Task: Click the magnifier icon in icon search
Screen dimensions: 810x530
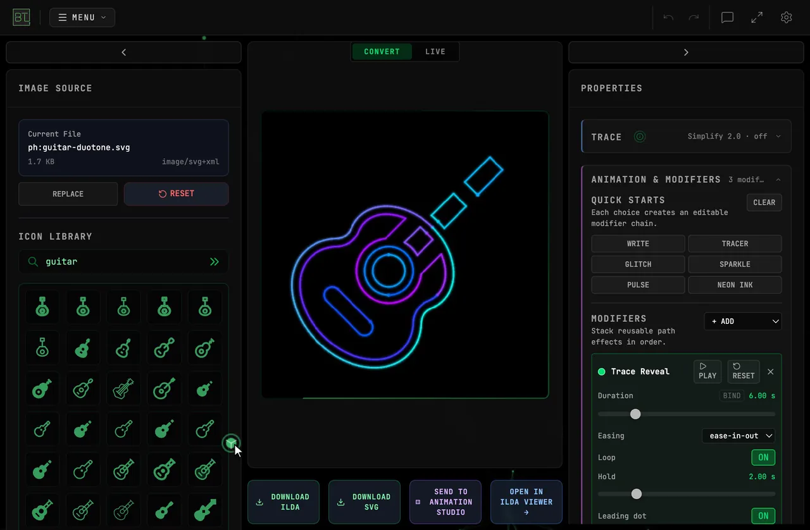Action: (33, 261)
